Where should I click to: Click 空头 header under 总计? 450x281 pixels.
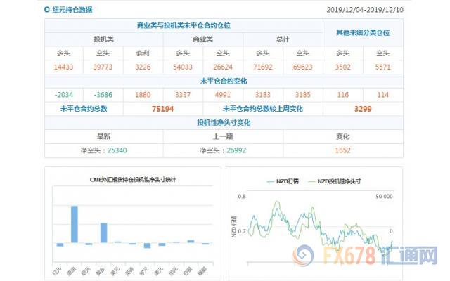[303, 53]
